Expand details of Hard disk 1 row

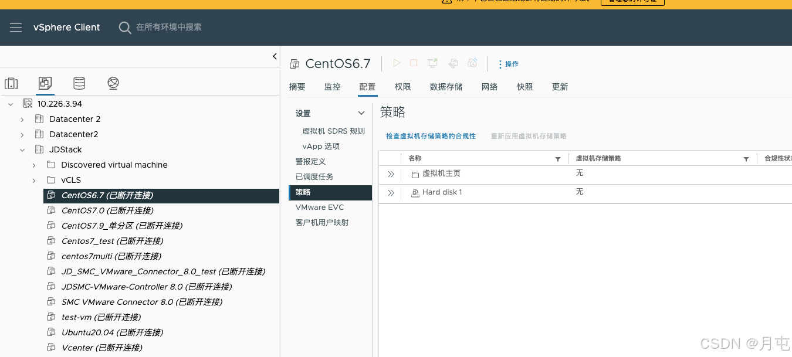(391, 193)
